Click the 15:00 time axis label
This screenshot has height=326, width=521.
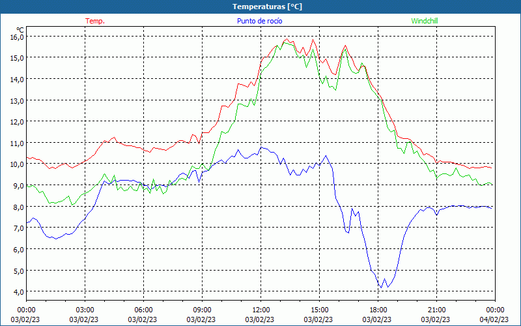(318, 310)
